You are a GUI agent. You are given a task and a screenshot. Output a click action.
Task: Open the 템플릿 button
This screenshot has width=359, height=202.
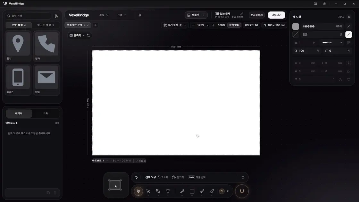click(196, 15)
